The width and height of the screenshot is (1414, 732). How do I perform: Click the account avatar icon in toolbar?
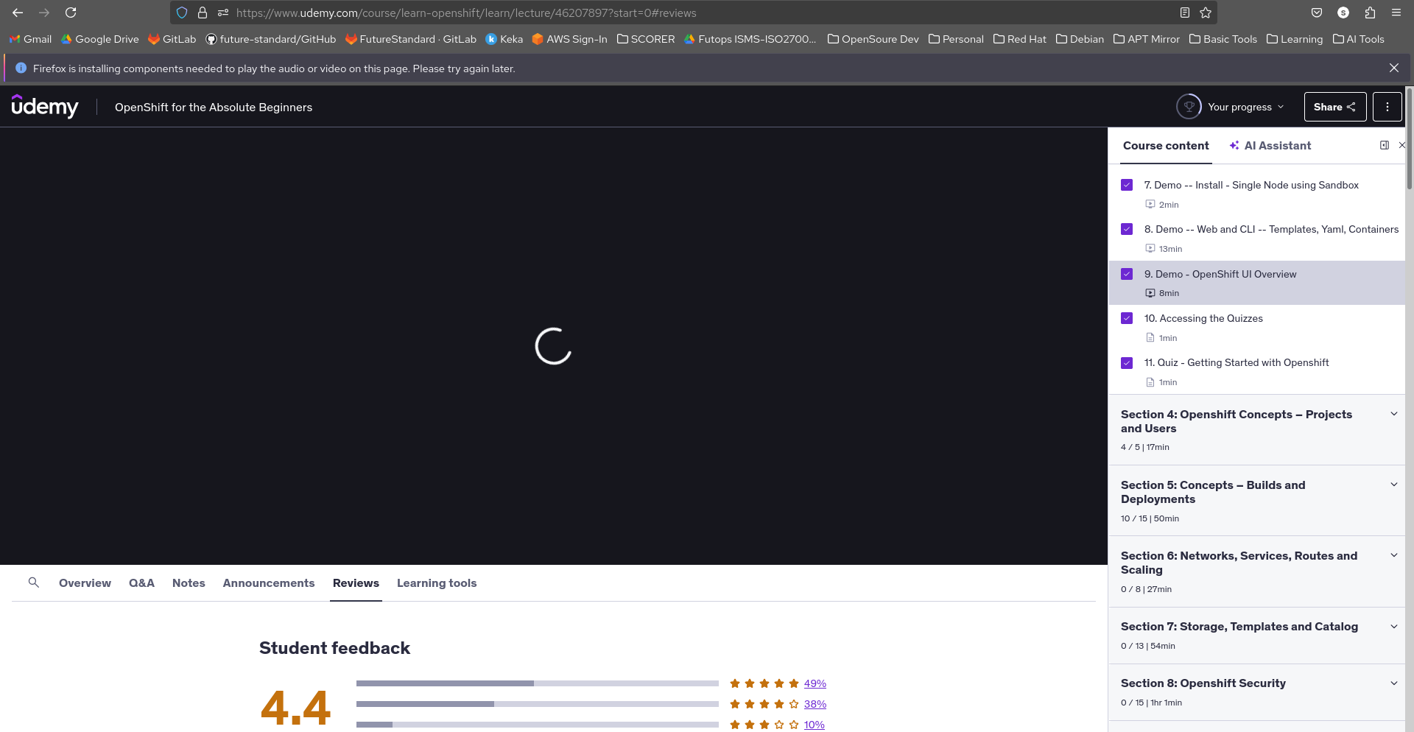1343,13
